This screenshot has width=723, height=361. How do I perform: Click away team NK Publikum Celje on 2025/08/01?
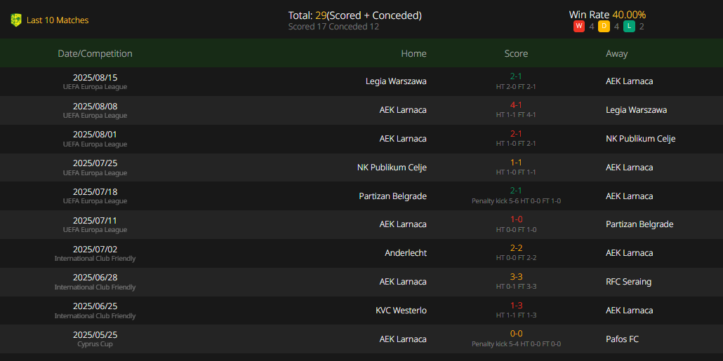tap(640, 139)
